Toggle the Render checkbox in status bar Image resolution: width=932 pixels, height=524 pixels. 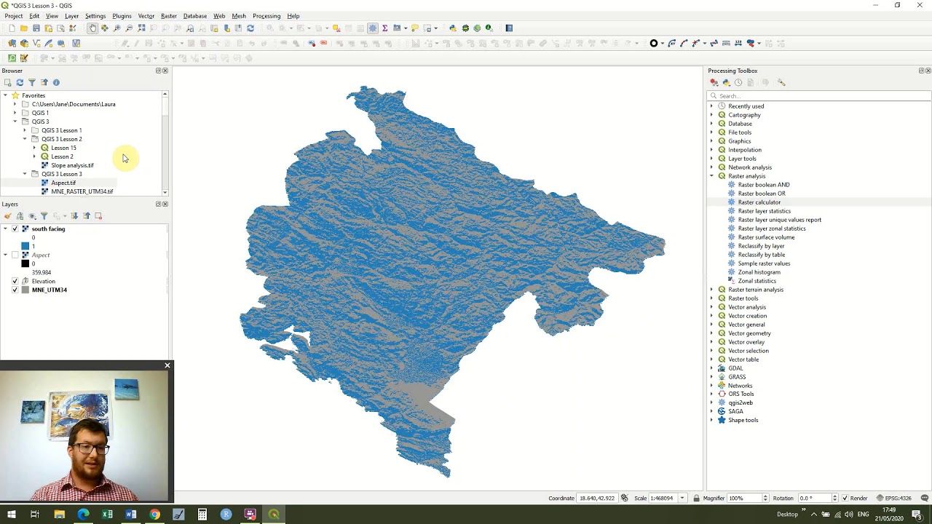845,499
